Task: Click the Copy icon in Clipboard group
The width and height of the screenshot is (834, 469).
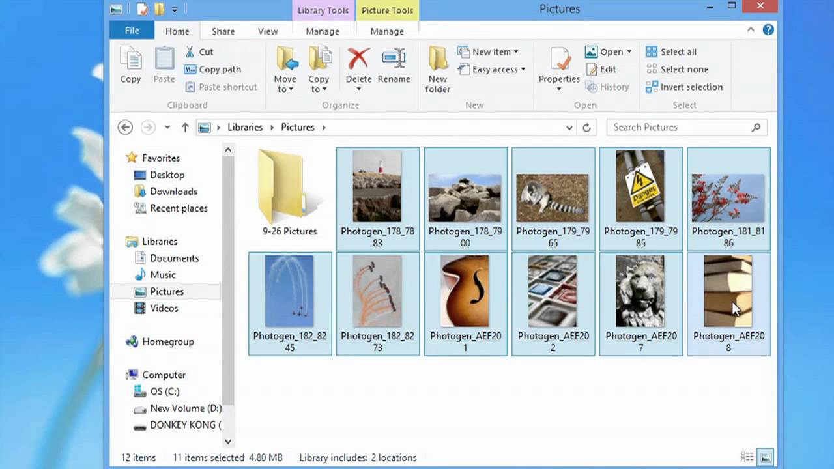Action: (130, 60)
